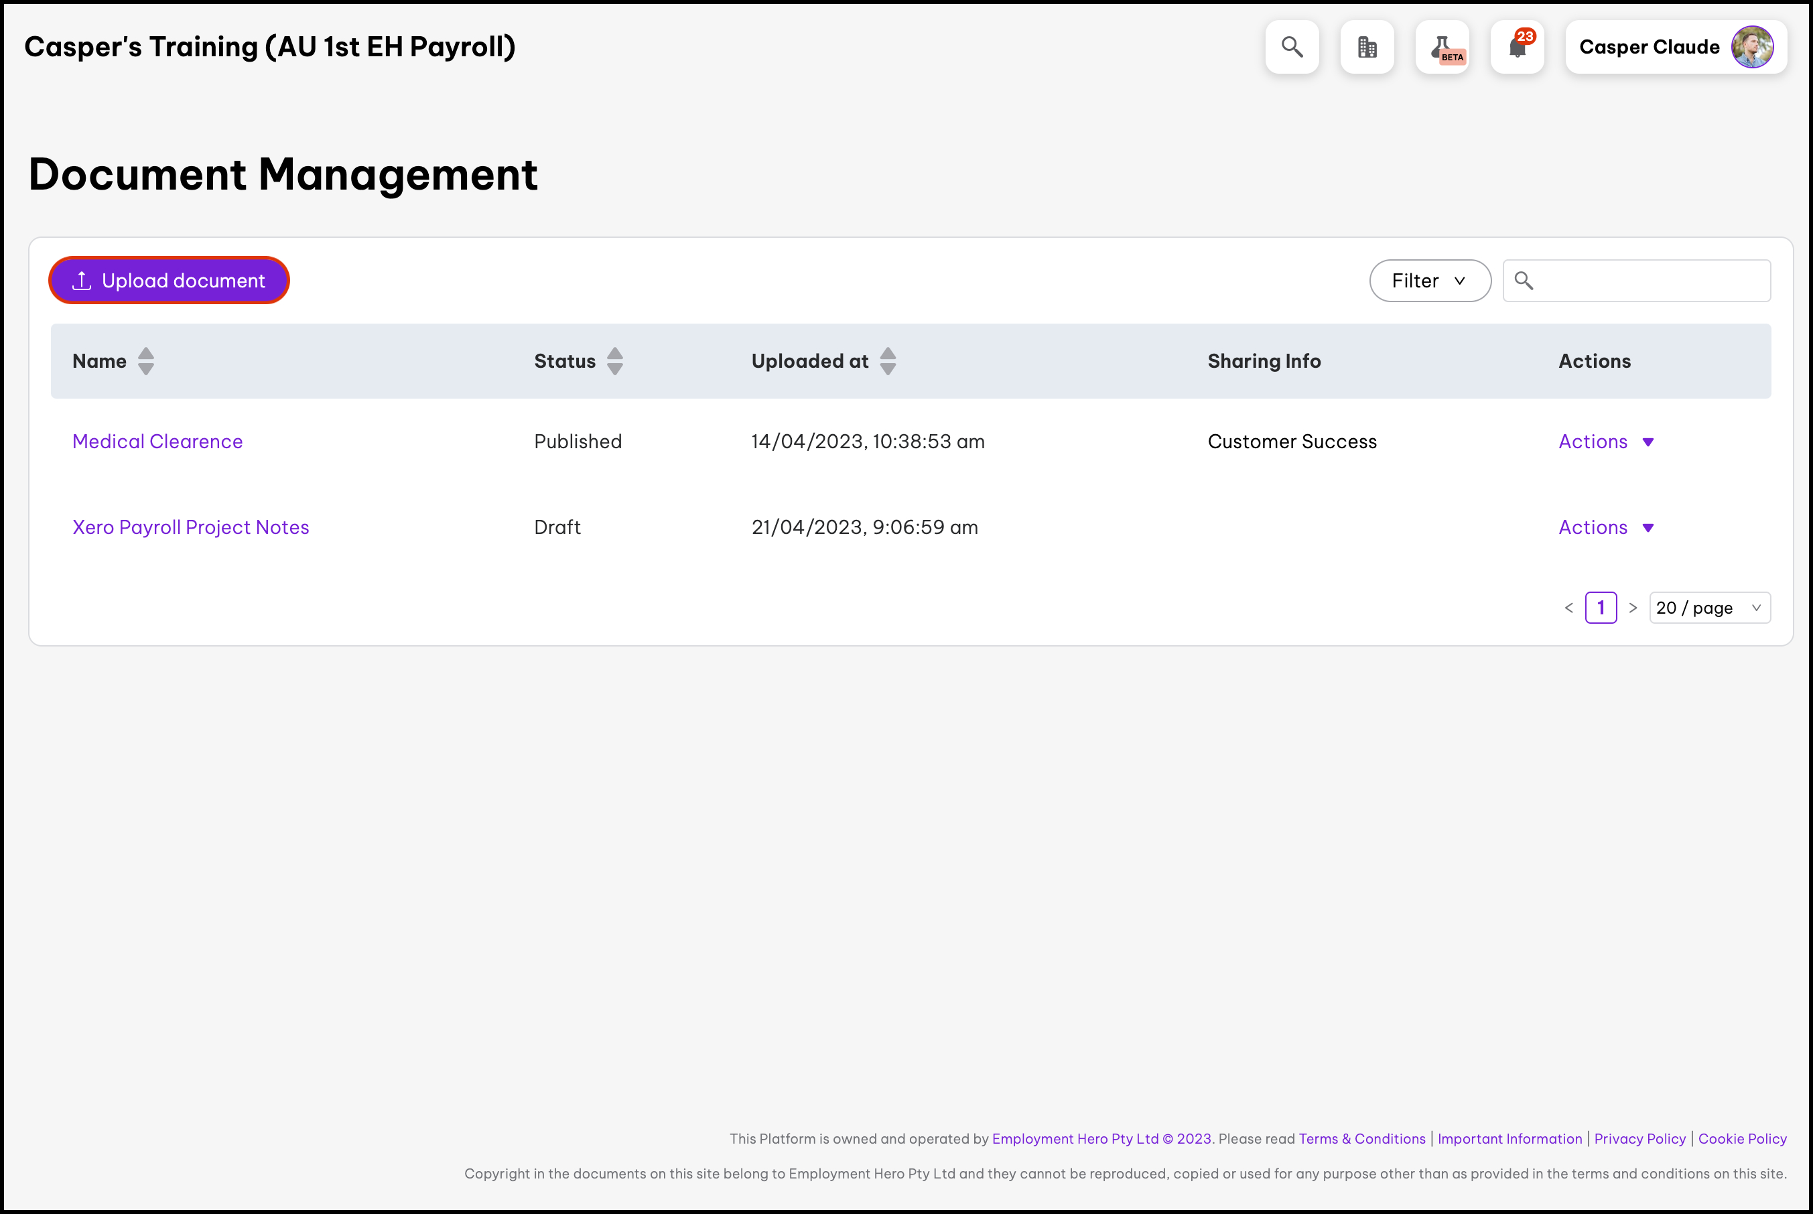Open notifications bell with 23 badge
The height and width of the screenshot is (1214, 1813).
[x=1516, y=47]
